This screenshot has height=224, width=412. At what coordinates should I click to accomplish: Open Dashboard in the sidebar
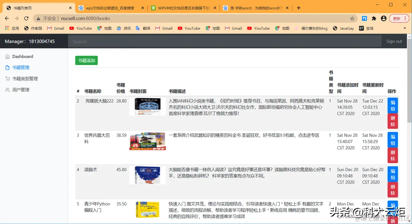point(23,57)
